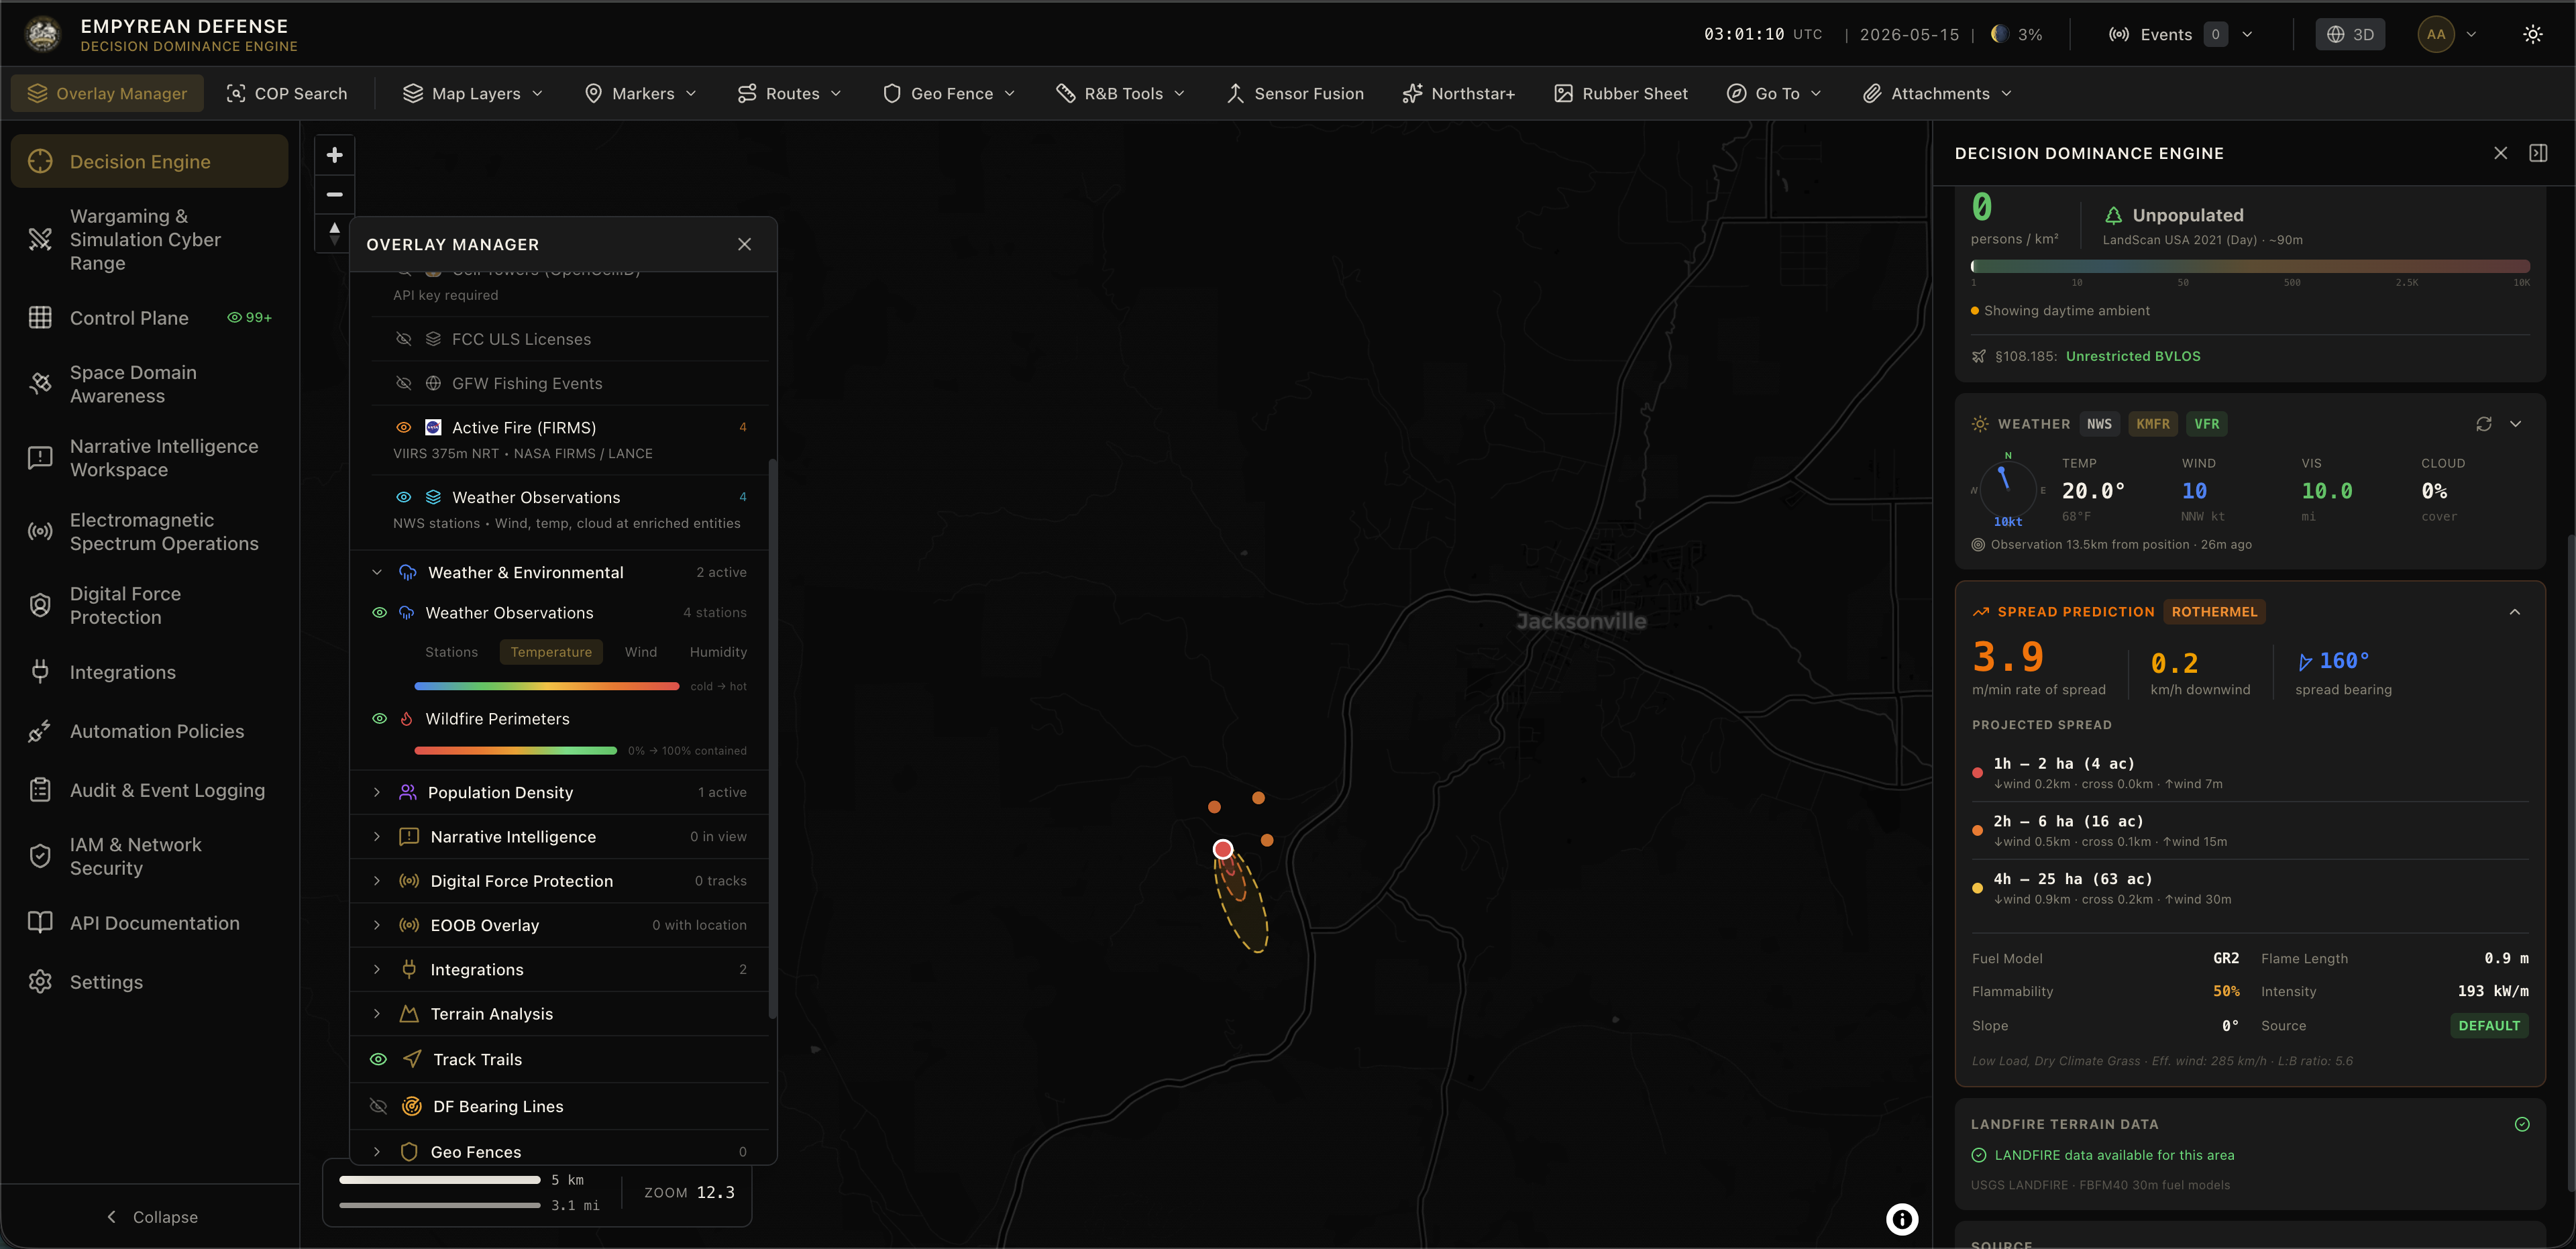Open Integrations plug icon in sidebar

(40, 672)
